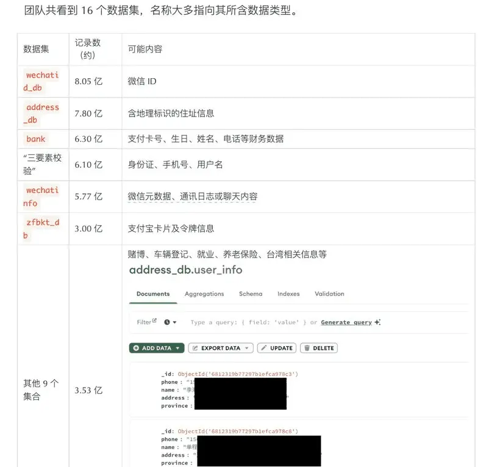Viewport: 489px width, 467px height.
Task: Click the plus icon on ADD DATA
Action: [x=136, y=347]
